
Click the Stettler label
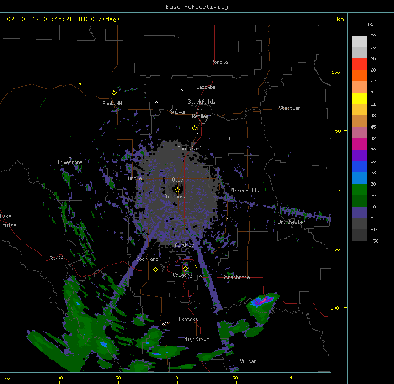(290, 108)
